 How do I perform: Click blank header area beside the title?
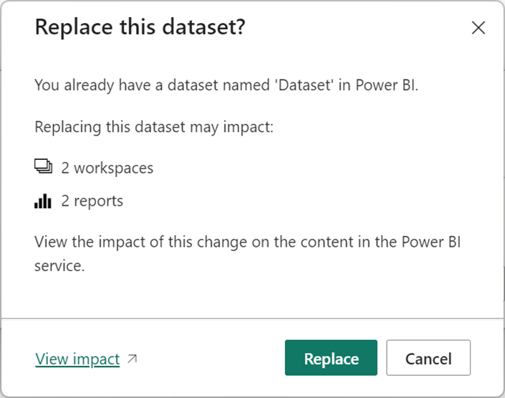358,28
